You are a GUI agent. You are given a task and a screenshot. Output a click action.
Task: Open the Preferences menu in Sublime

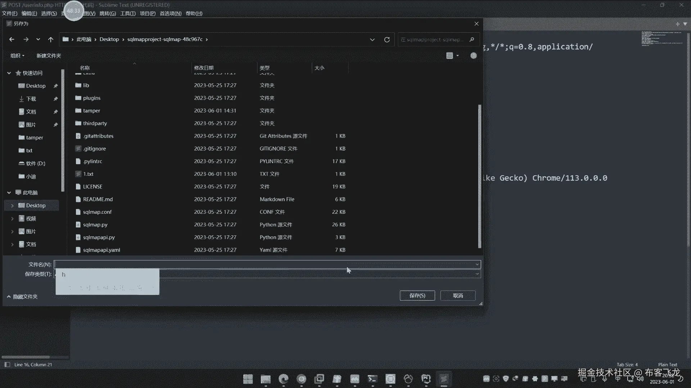pos(171,13)
